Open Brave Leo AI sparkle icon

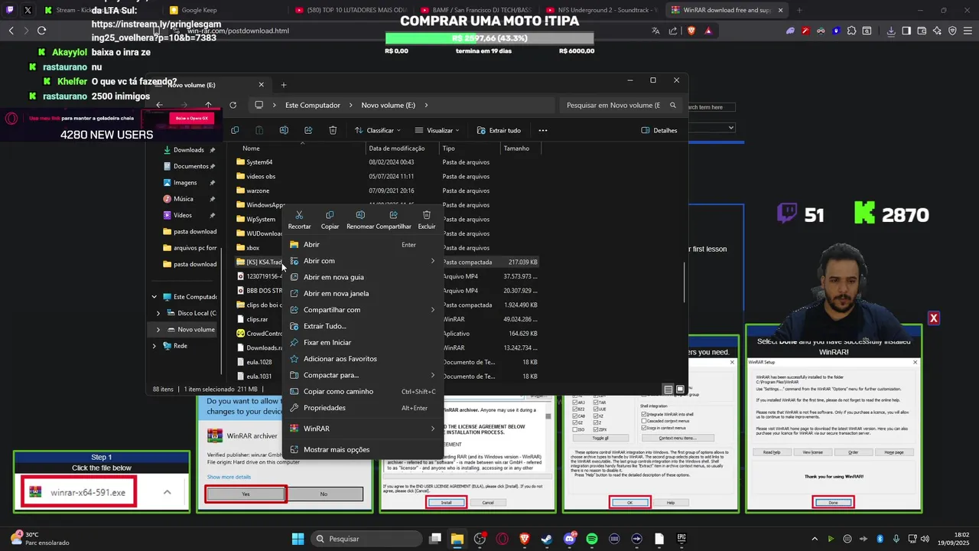point(937,31)
